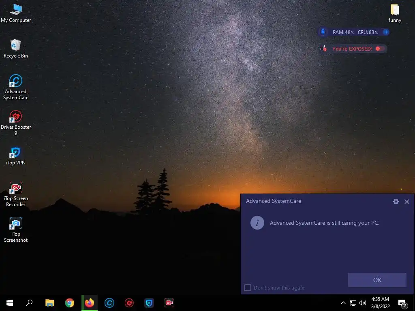Switch to Firefox in taskbar
This screenshot has width=415, height=311.
(x=90, y=303)
